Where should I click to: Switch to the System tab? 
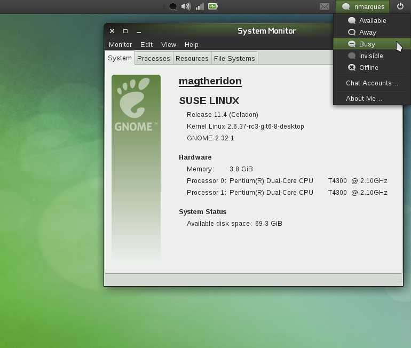pyautogui.click(x=120, y=58)
